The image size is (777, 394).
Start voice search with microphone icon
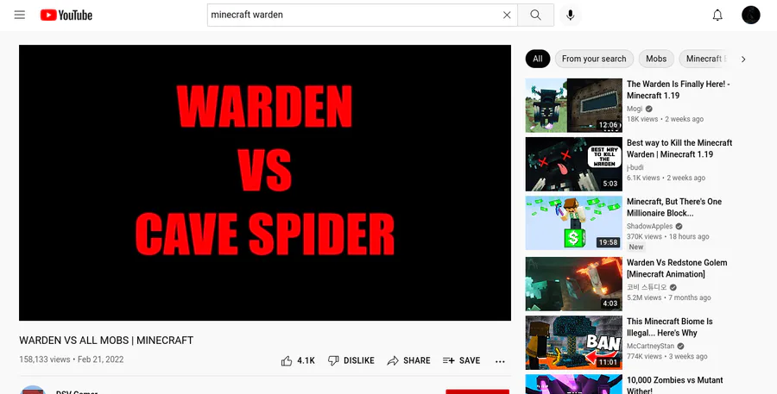(x=571, y=15)
